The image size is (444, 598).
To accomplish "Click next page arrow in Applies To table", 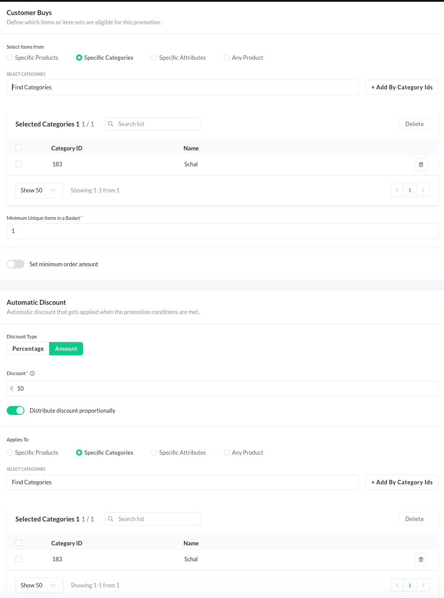I will (x=423, y=585).
